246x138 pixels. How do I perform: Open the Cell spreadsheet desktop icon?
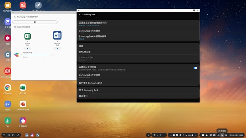[x=8, y=121]
